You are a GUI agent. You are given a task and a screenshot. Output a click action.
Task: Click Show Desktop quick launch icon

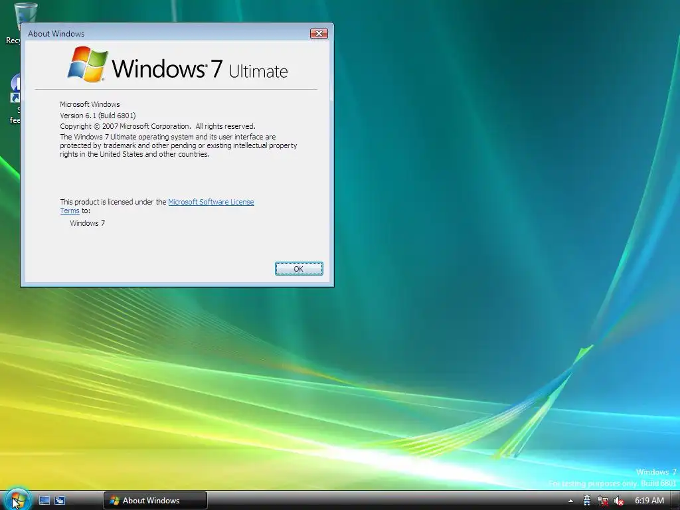44,501
